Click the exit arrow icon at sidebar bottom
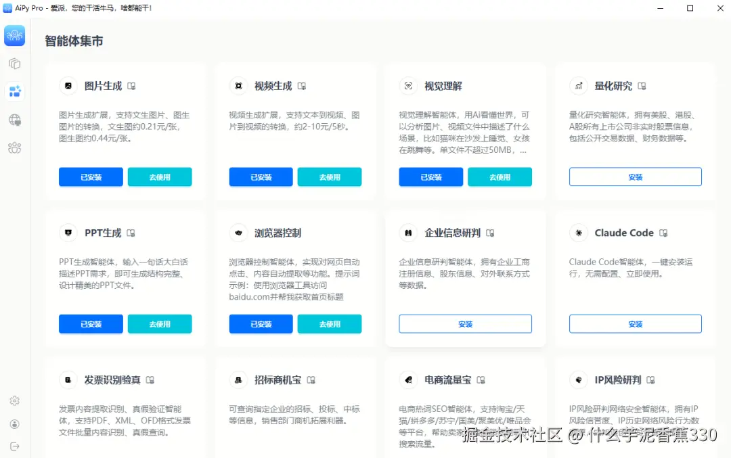Screen dimensions: 731x458 click(x=14, y=446)
